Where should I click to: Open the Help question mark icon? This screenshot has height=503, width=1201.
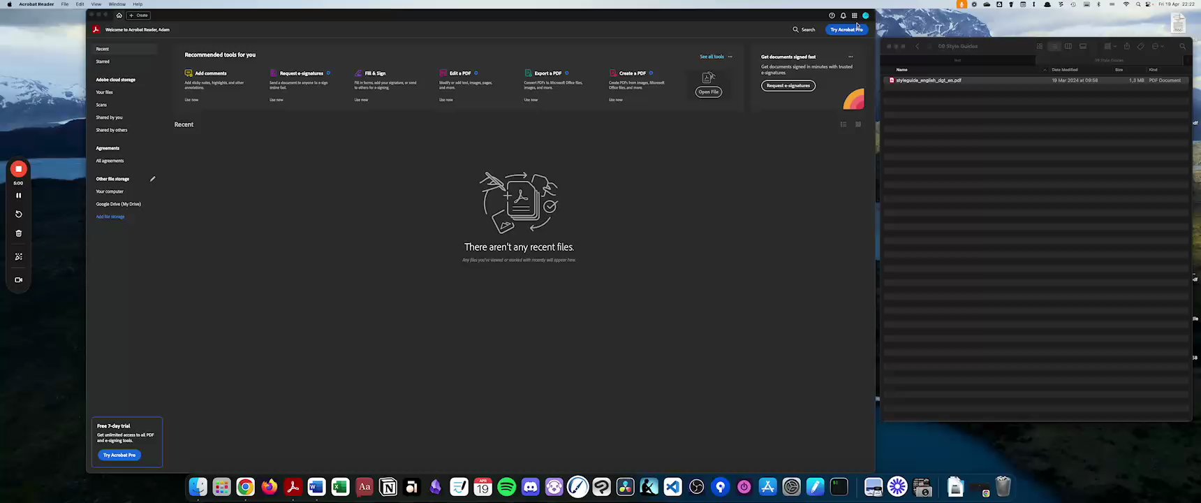pos(832,15)
